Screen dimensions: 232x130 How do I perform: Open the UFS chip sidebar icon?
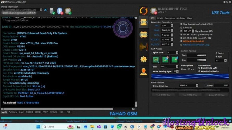click(x=143, y=22)
